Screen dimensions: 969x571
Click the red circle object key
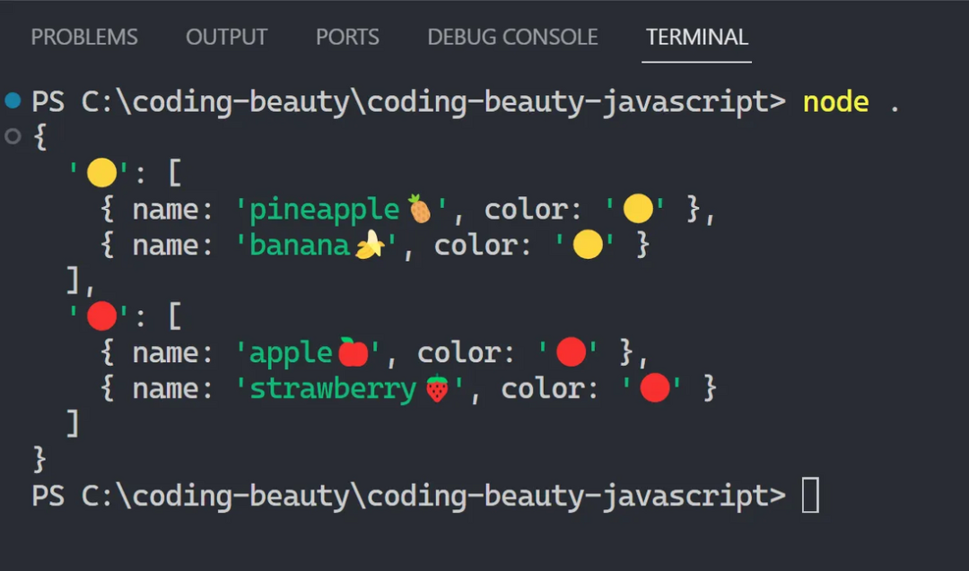102,316
